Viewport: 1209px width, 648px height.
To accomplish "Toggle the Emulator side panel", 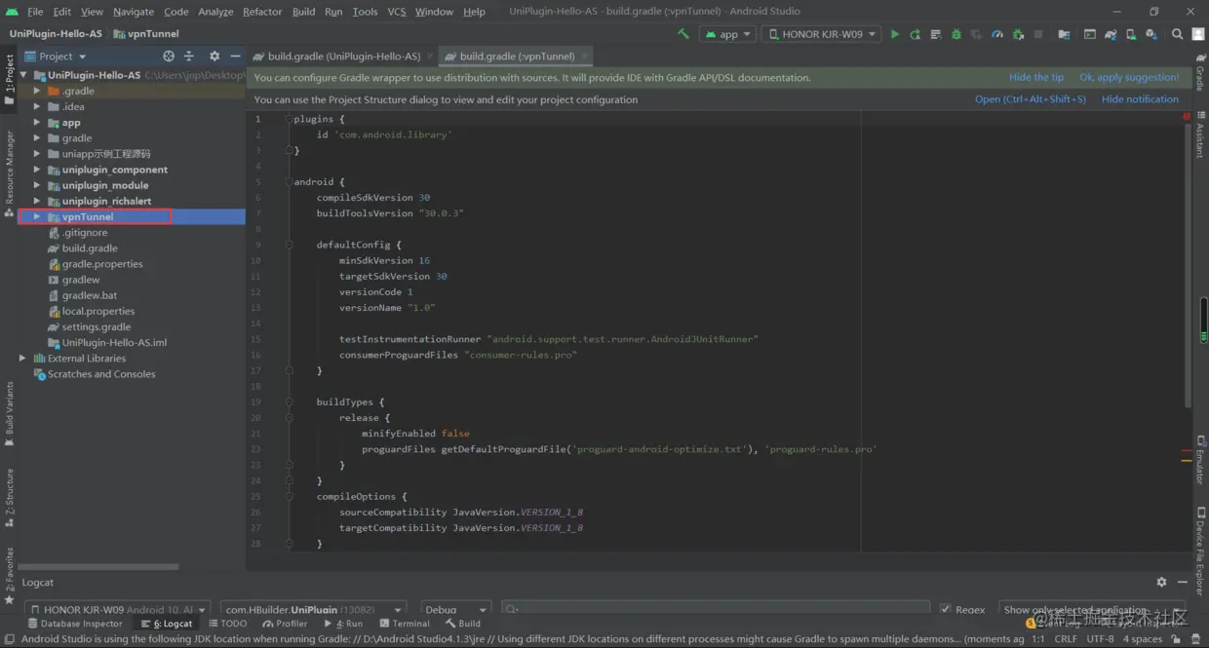I will tap(1200, 459).
